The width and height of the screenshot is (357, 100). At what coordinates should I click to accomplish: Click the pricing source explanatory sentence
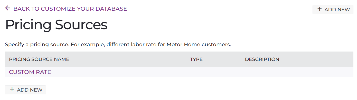click(x=118, y=45)
